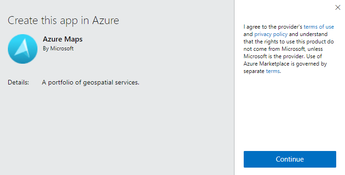This screenshot has width=345, height=175.
Task: Click the geospatial services description text
Action: [x=91, y=82]
